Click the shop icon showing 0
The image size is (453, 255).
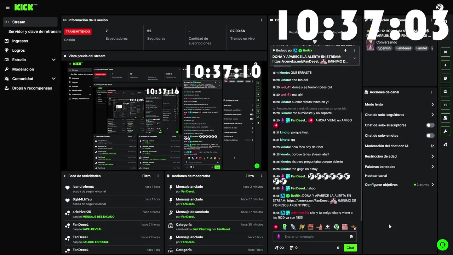pos(293,248)
